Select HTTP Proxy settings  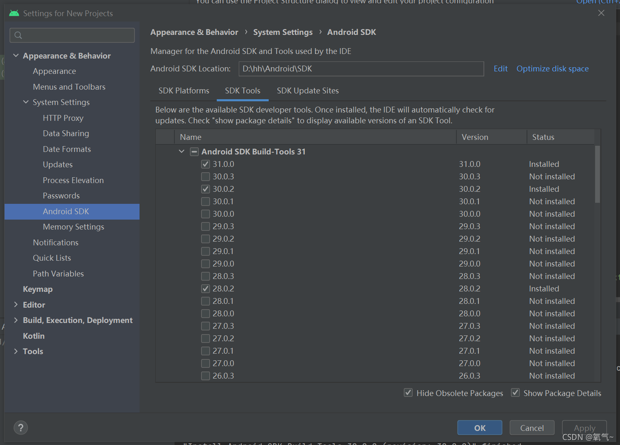tap(63, 118)
